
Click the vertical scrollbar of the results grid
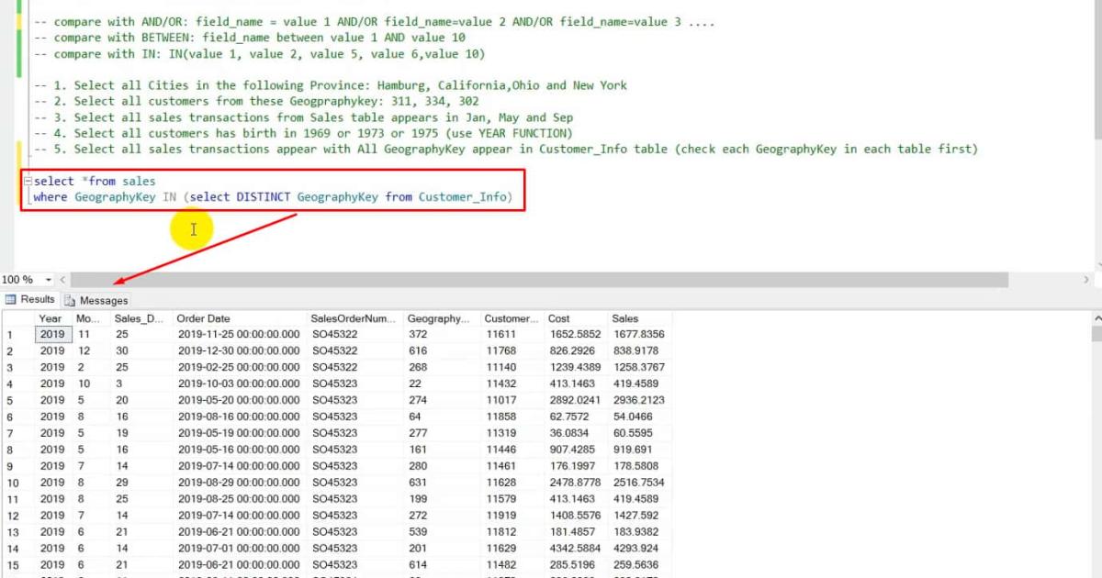(x=1096, y=413)
